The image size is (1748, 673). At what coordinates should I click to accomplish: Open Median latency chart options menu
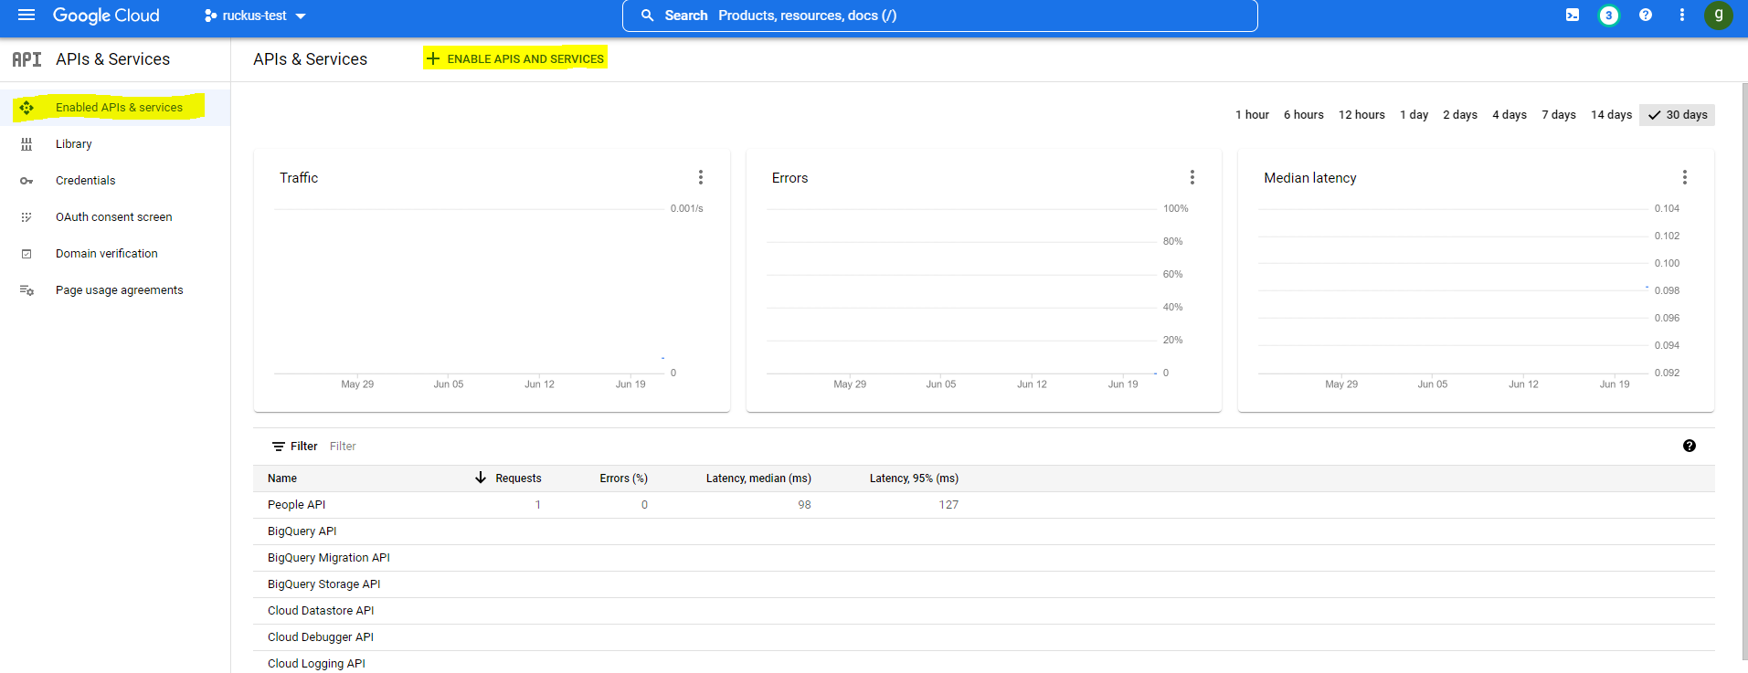tap(1685, 177)
